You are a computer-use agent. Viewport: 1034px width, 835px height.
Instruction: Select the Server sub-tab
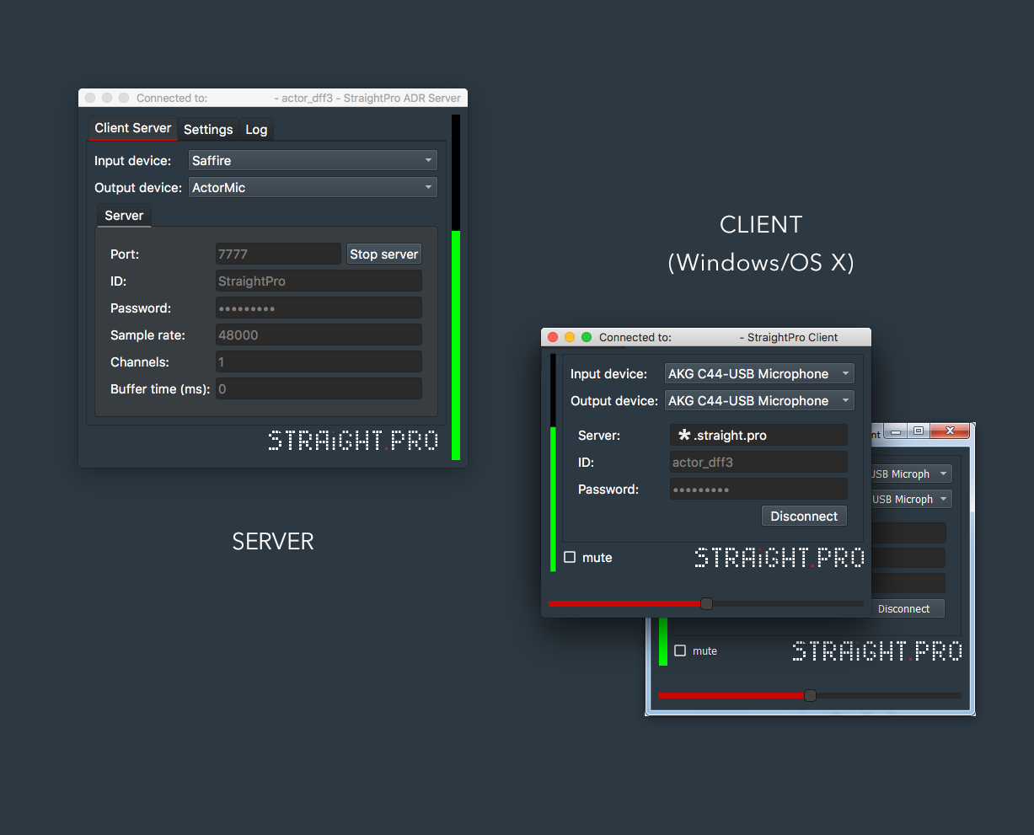point(124,215)
